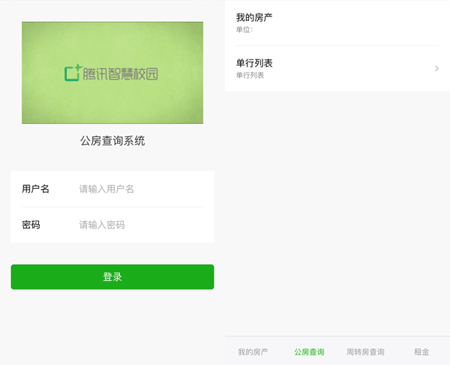Go to the 周转房查询 tab
The height and width of the screenshot is (365, 450).
(365, 352)
